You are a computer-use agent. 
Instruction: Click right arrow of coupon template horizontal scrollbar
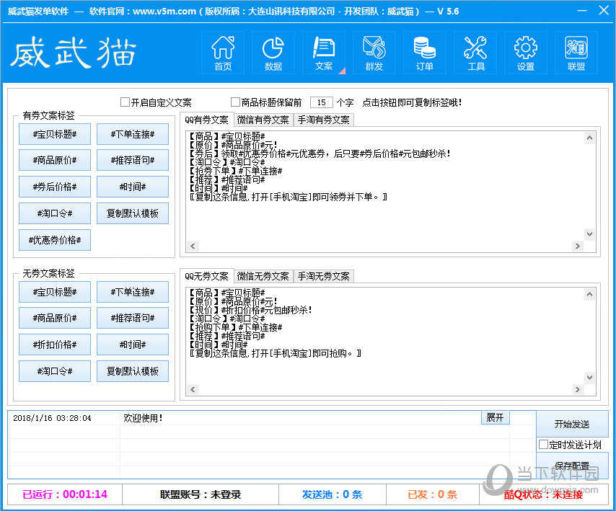(578, 246)
